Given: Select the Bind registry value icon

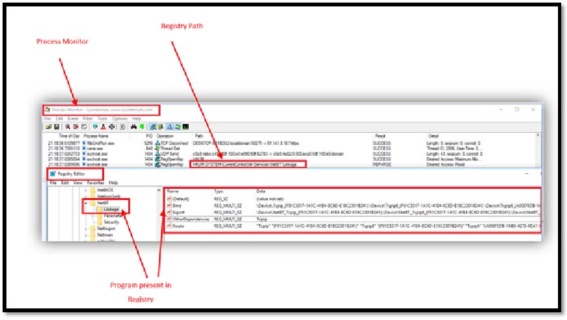Looking at the screenshot, I should point(169,205).
